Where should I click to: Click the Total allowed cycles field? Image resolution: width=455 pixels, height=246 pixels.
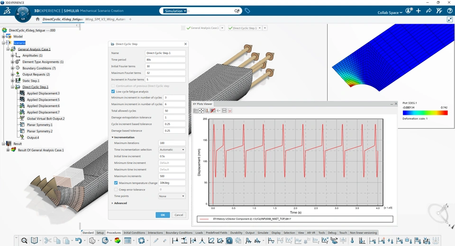click(174, 111)
